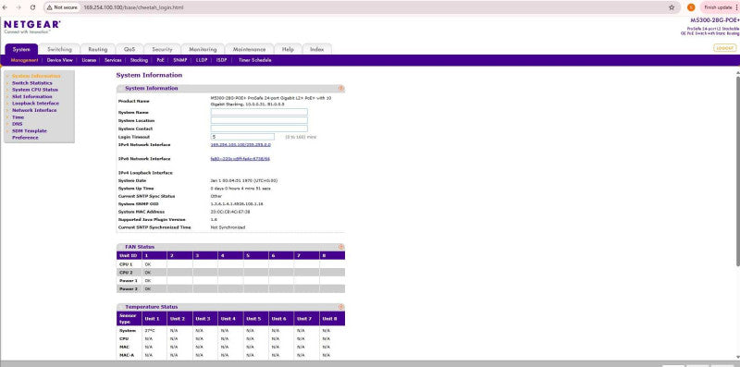Open the Stacking submenu
740x367 pixels.
(x=140, y=60)
